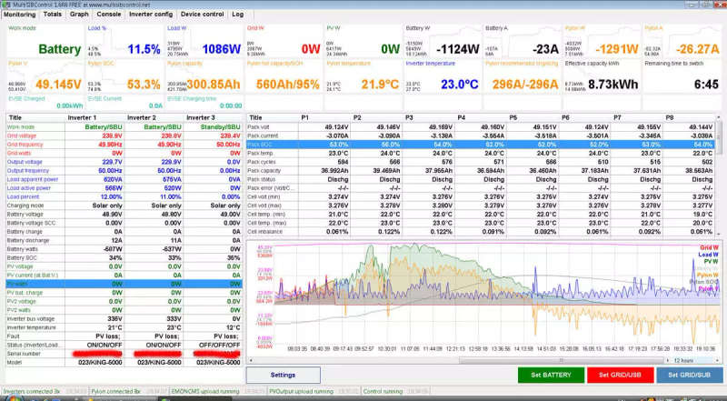Open the 12 hours time range selector
This screenshot has width=727, height=401.
(694, 360)
